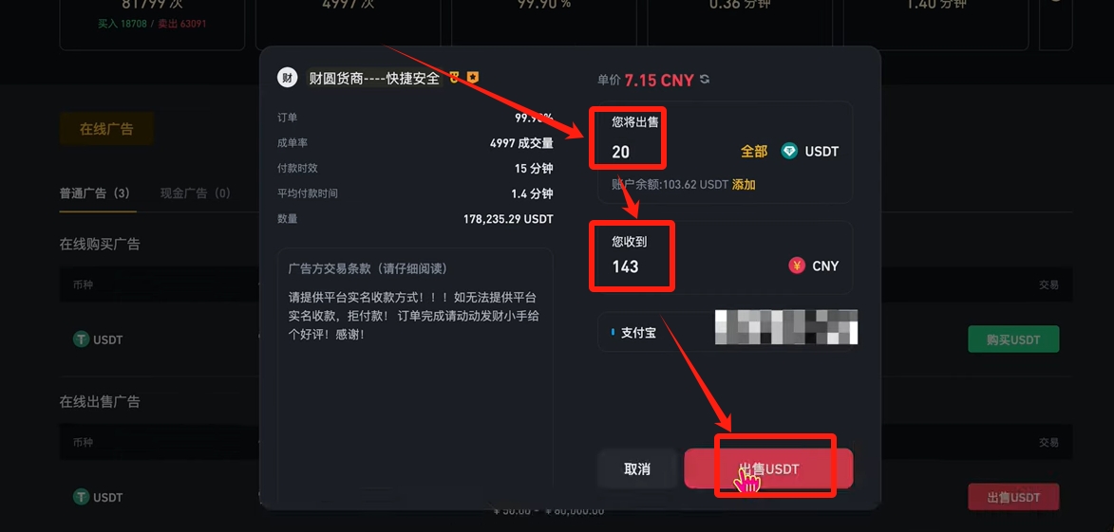Click the red 出售USDT confirm button in the dialog
The width and height of the screenshot is (1114, 532).
(x=768, y=468)
